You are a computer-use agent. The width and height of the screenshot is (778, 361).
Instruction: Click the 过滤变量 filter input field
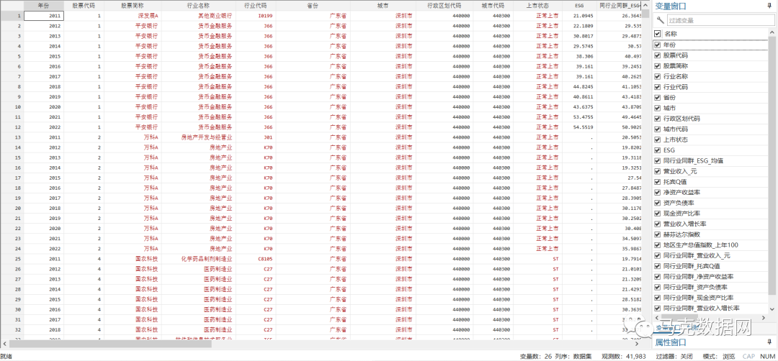pos(719,20)
